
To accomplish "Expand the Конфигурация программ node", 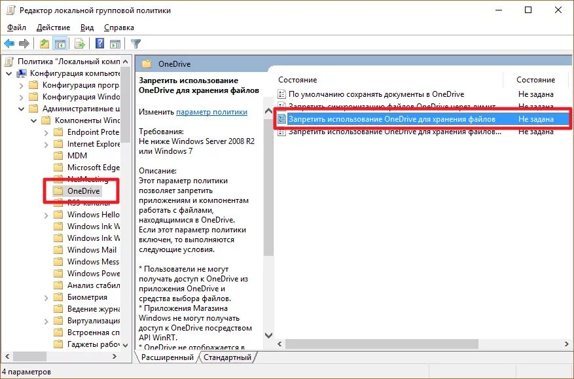I will coord(21,85).
